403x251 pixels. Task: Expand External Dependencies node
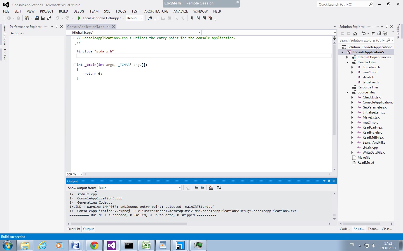coord(347,57)
